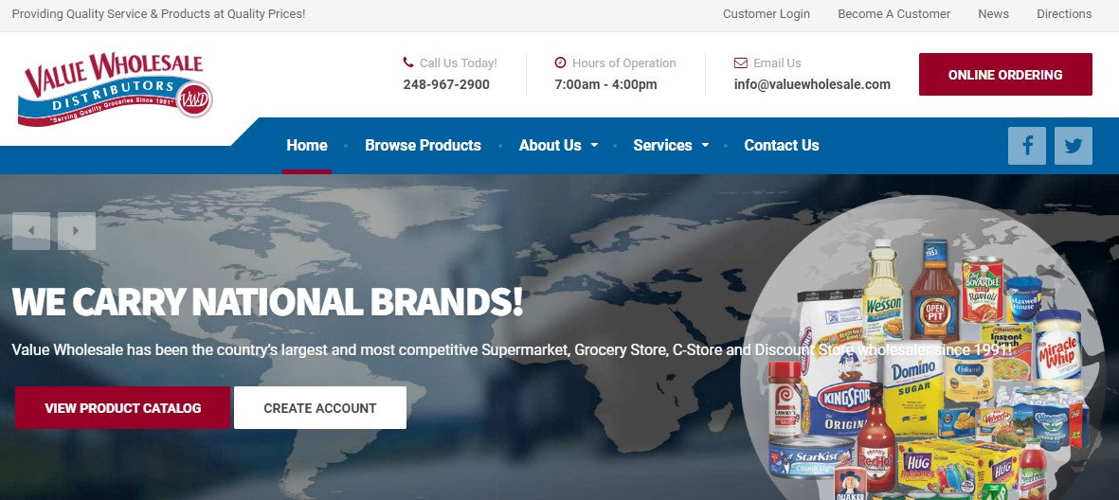Click the envelope icon beside Email Us
Screen dimensions: 1119x500
click(x=741, y=62)
